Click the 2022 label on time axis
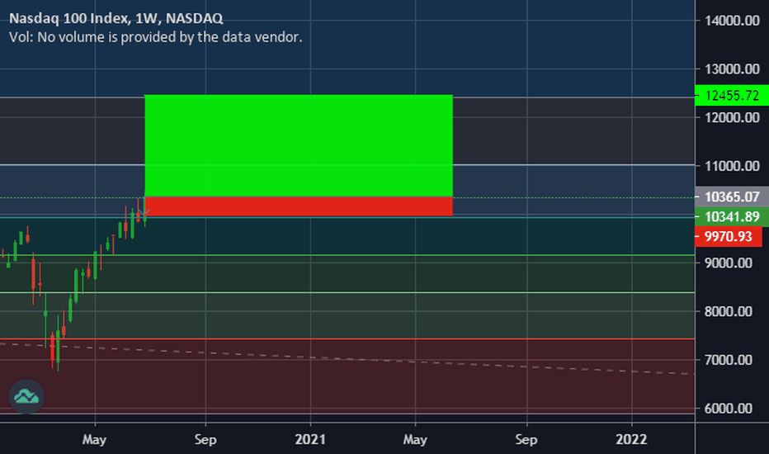The image size is (769, 454). coord(631,439)
